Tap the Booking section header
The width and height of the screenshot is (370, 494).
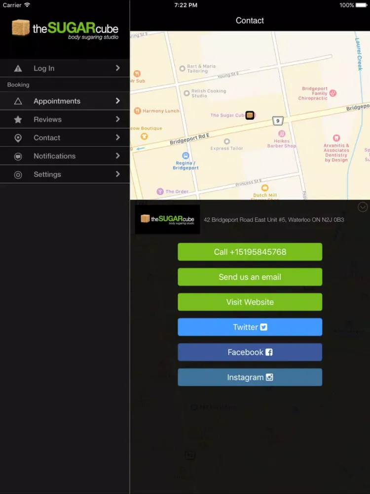[18, 85]
